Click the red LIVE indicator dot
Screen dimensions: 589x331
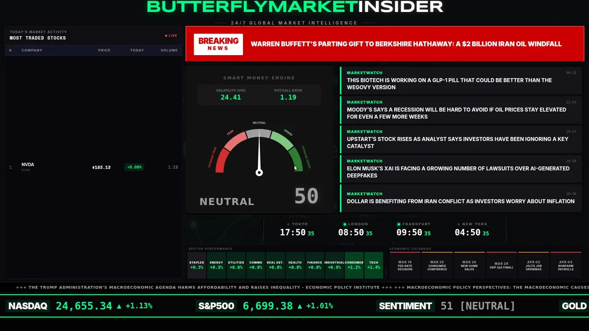click(x=166, y=35)
